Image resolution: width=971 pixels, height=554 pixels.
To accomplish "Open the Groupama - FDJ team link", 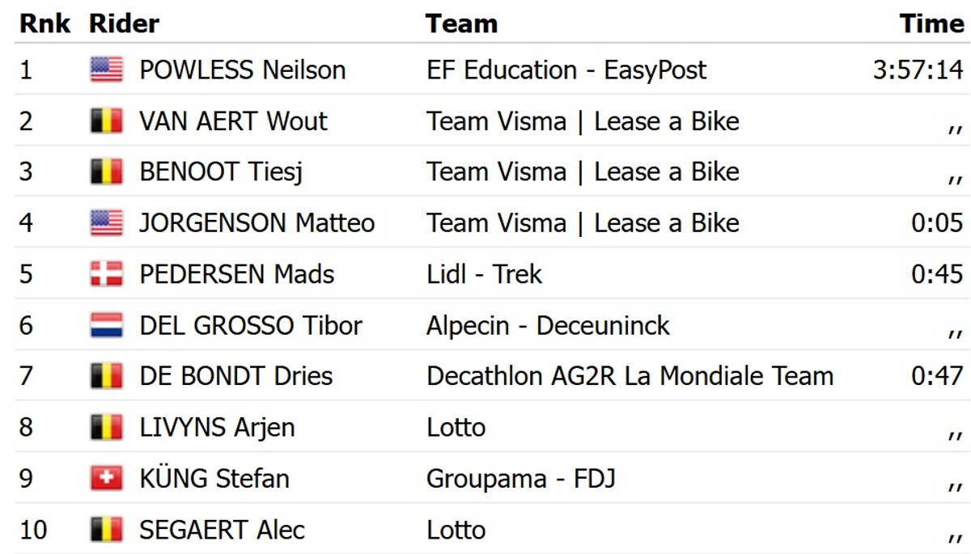I will click(x=520, y=478).
